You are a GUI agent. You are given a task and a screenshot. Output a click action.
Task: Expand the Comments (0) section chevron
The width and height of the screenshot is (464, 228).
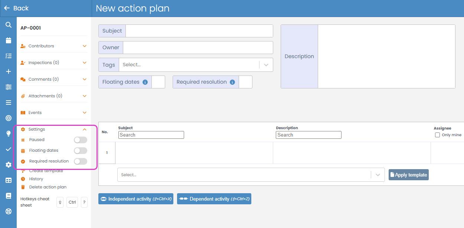tap(85, 79)
